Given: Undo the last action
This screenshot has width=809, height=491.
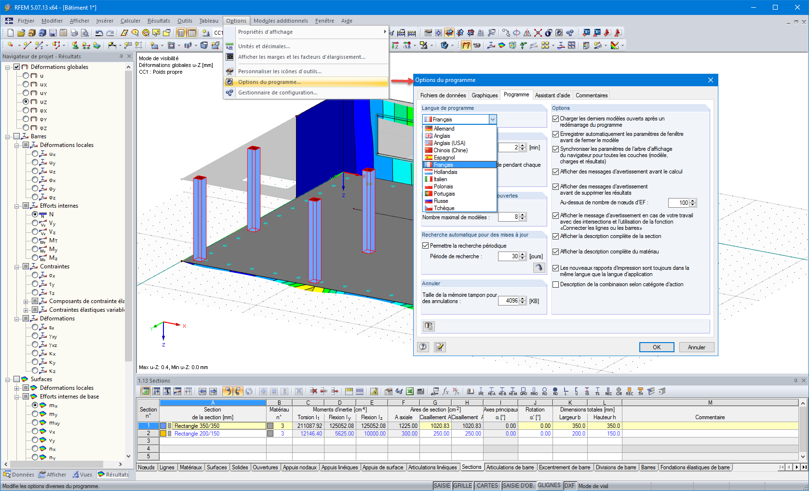Looking at the screenshot, I should pyautogui.click(x=99, y=33).
